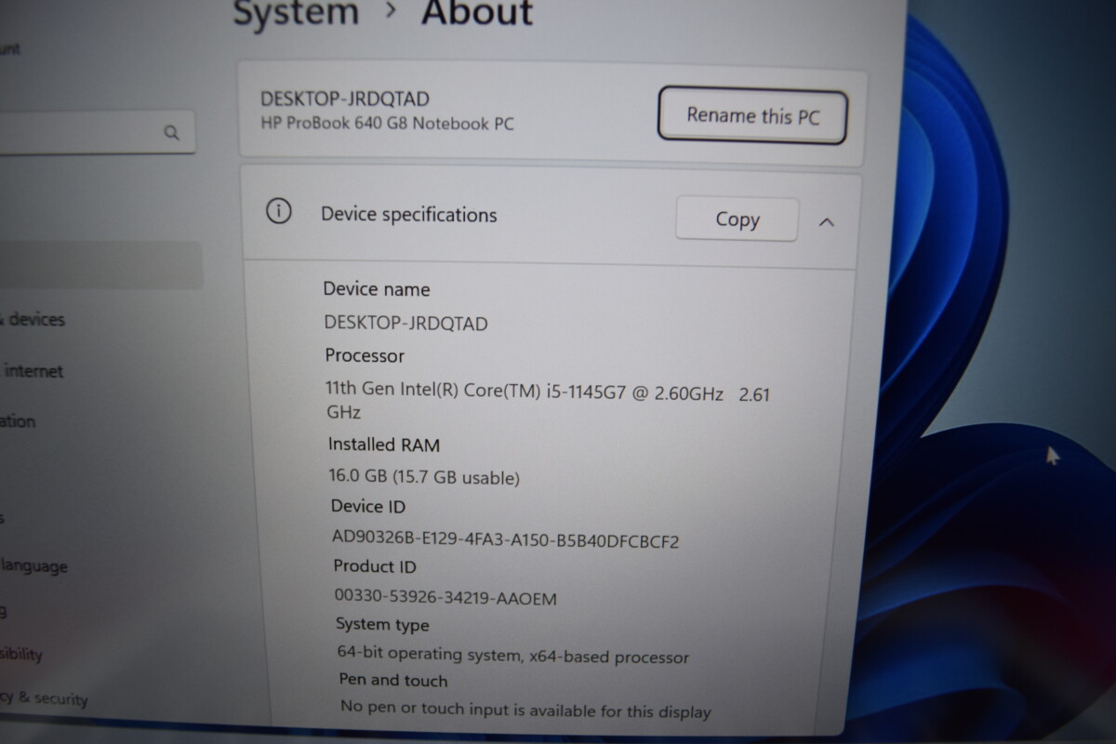
Task: Click the Device name label
Action: [x=376, y=289]
